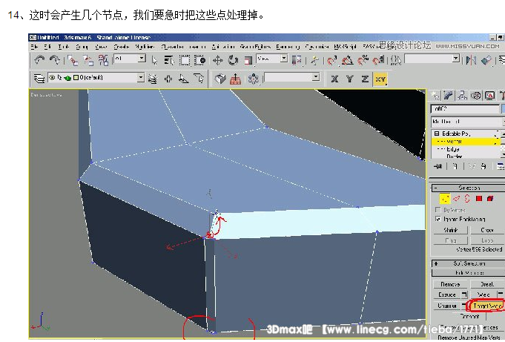Switch to the Modify command panel tab
The image size is (505, 342).
tap(448, 96)
